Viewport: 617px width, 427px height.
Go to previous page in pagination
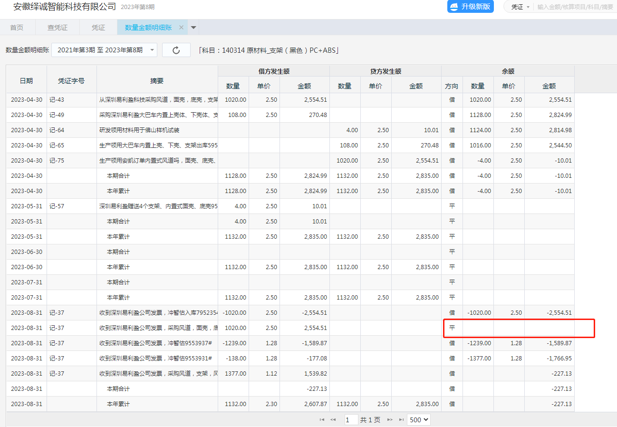[x=333, y=420]
